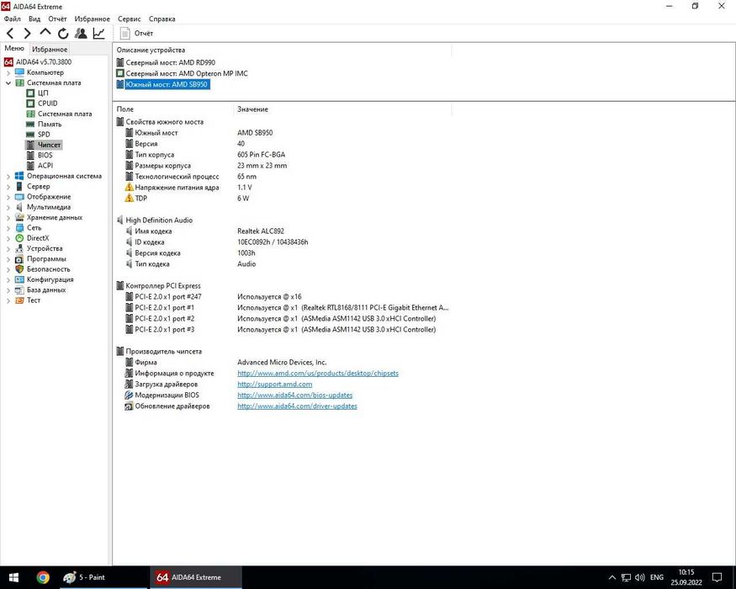
Task: Open the Избранное menu in menu bar
Action: 92,19
